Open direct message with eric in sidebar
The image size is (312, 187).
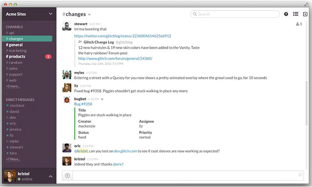pyautogui.click(x=11, y=124)
